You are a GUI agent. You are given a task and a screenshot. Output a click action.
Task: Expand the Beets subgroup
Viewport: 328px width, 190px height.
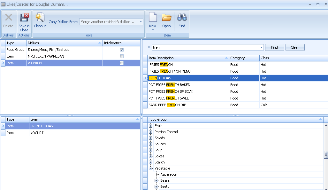tap(156, 187)
